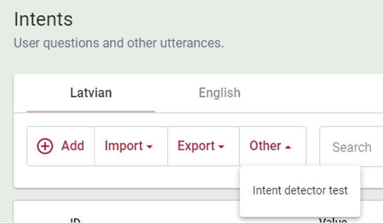
Task: Click the Search placeholder text
Action: point(352,147)
